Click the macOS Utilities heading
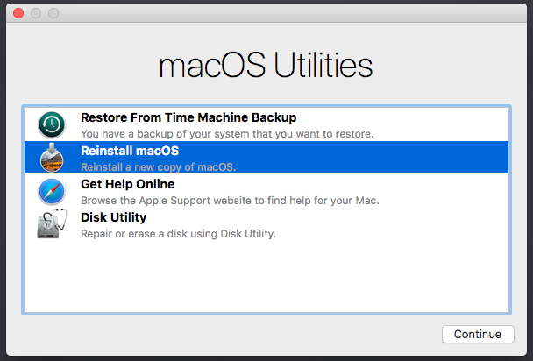 [x=266, y=67]
